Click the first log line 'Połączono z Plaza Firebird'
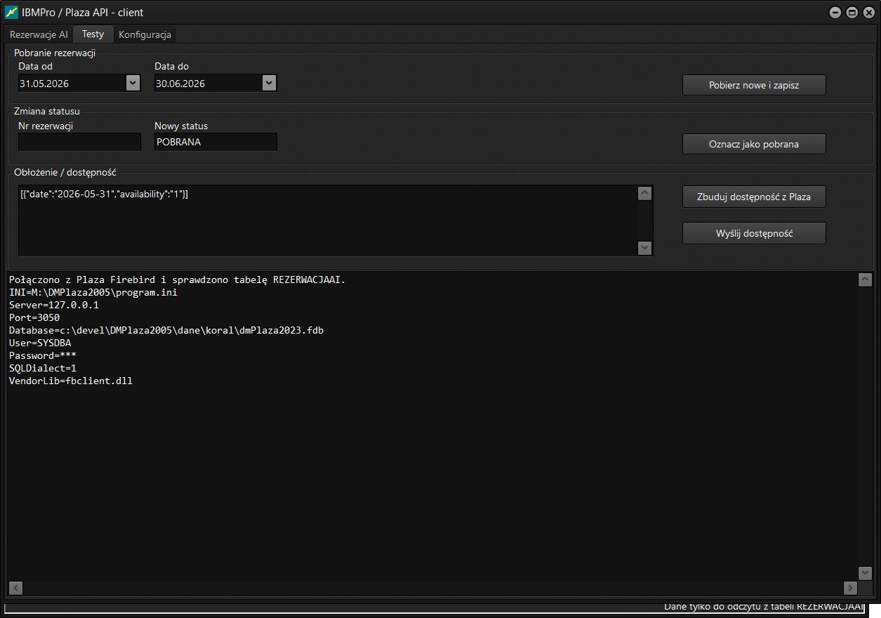 pyautogui.click(x=178, y=280)
